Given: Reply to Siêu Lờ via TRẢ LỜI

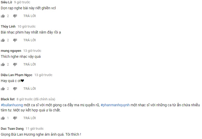Looking at the screenshot, I should coord(29,16).
